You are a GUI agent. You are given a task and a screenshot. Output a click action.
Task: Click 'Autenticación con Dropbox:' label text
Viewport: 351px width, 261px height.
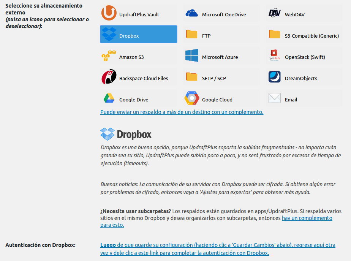pos(40,245)
